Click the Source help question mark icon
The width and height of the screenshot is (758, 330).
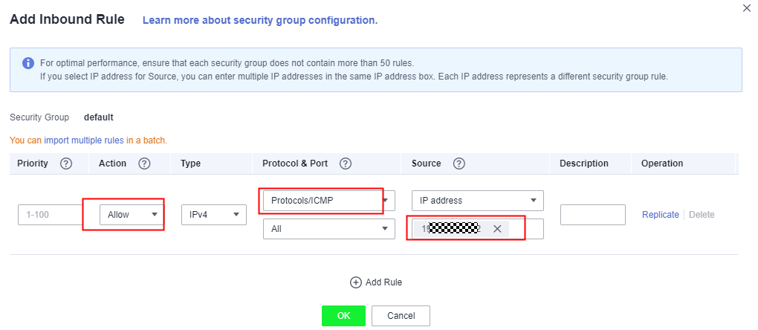click(x=459, y=164)
